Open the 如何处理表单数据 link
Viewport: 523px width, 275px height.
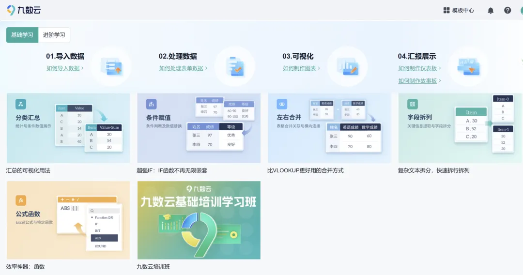tap(181, 68)
